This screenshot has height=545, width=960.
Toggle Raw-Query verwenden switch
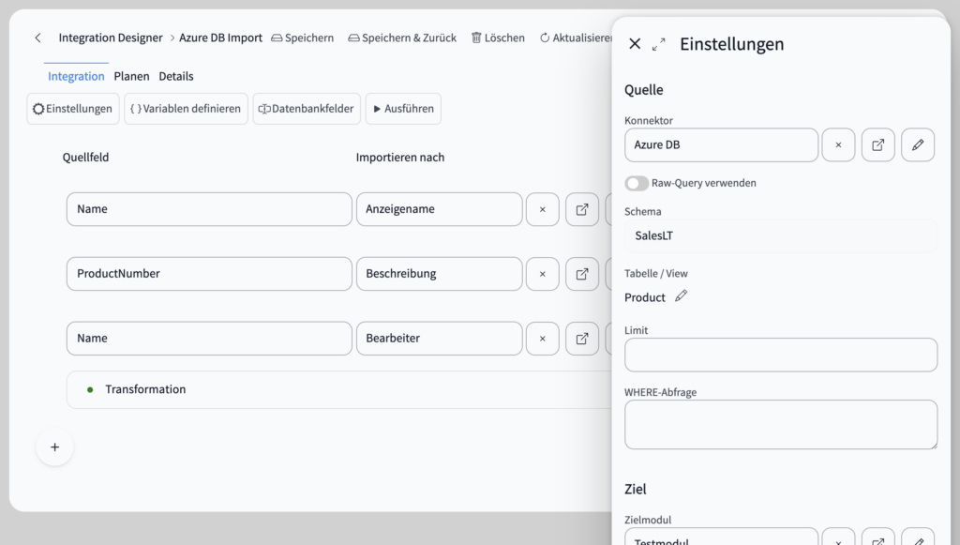pos(637,183)
